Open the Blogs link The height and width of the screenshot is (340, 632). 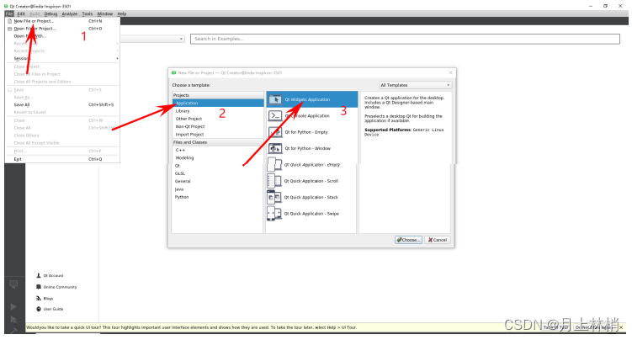[x=48, y=299]
